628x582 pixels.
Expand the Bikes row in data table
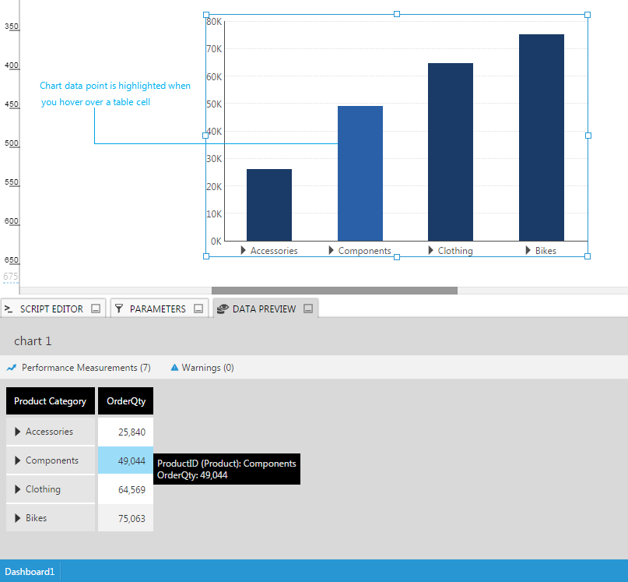(x=18, y=518)
